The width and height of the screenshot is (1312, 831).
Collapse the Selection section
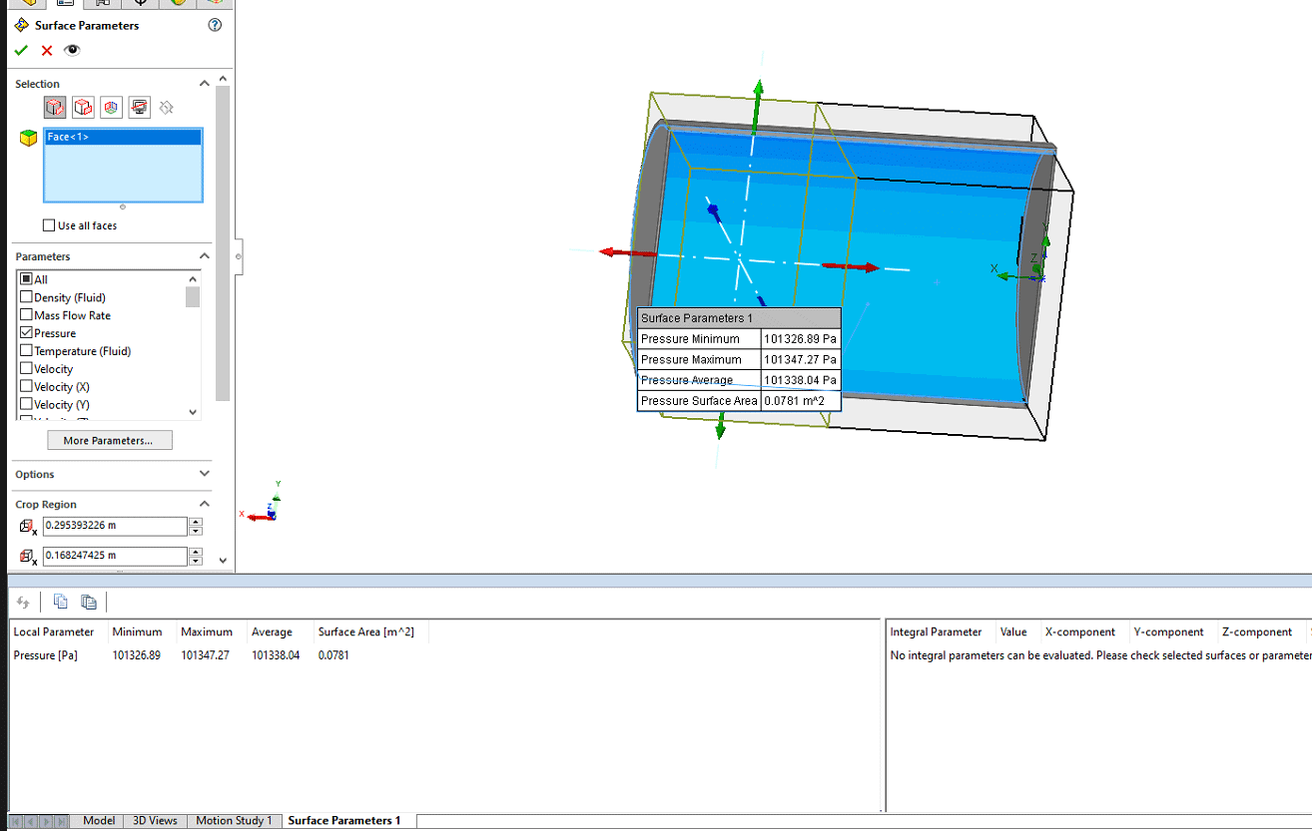[x=205, y=84]
